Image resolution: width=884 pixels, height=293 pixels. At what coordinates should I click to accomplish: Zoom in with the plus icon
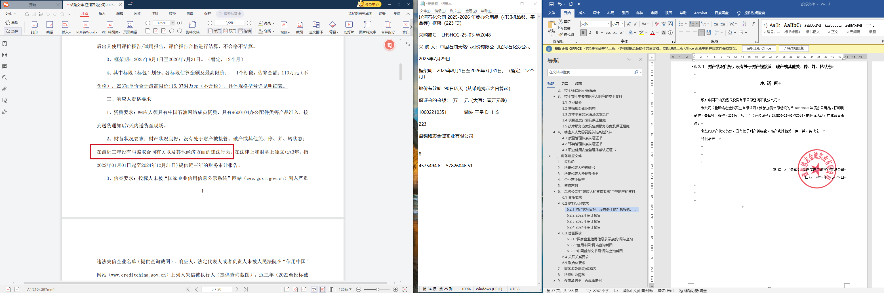click(x=180, y=23)
